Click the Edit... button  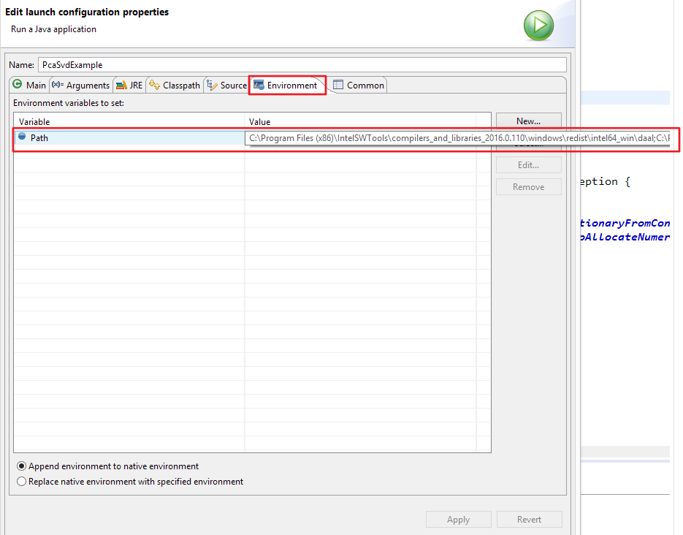(528, 165)
